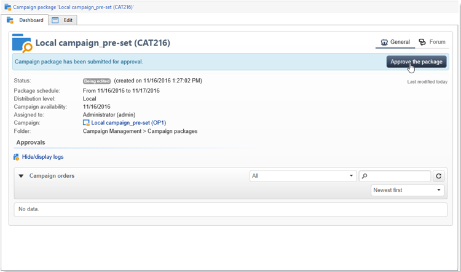Click the 'created on 11/16/2016 1:27:02 PM' text
The image size is (461, 272).
click(x=158, y=81)
